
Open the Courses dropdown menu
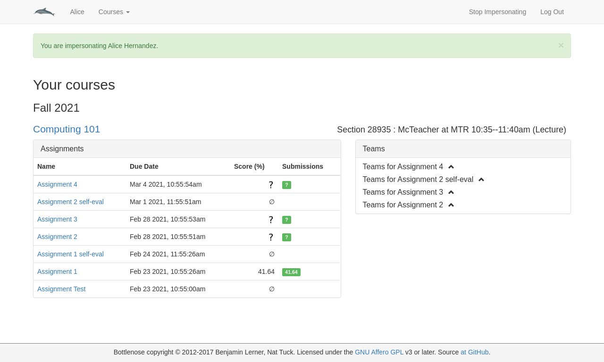(114, 12)
